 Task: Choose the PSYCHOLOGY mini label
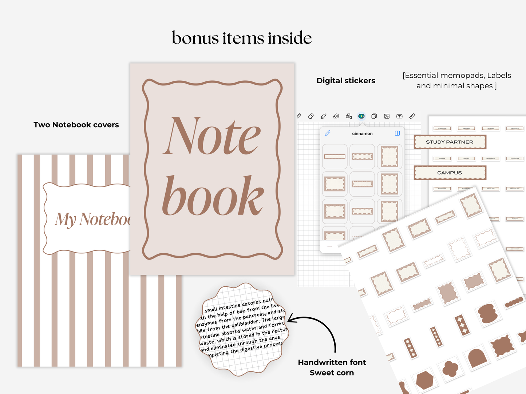pos(515,189)
